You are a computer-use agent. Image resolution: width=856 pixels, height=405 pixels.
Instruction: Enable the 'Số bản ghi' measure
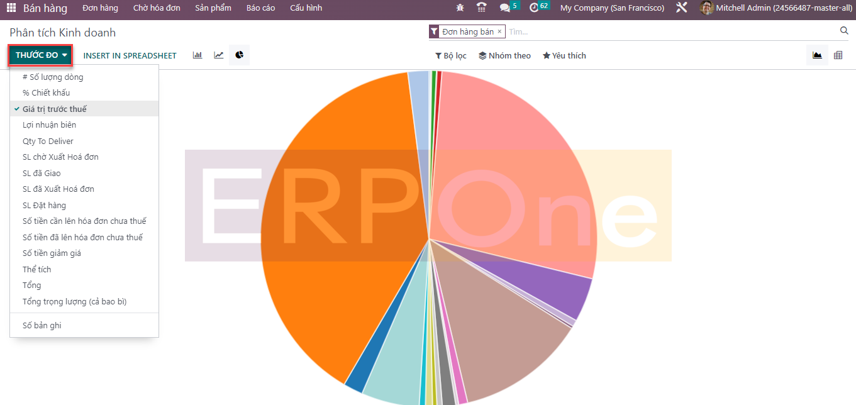pyautogui.click(x=42, y=326)
